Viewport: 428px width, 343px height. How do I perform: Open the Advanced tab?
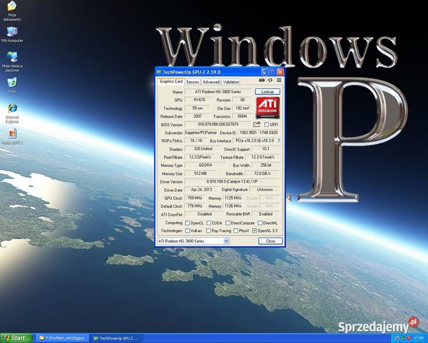[211, 81]
